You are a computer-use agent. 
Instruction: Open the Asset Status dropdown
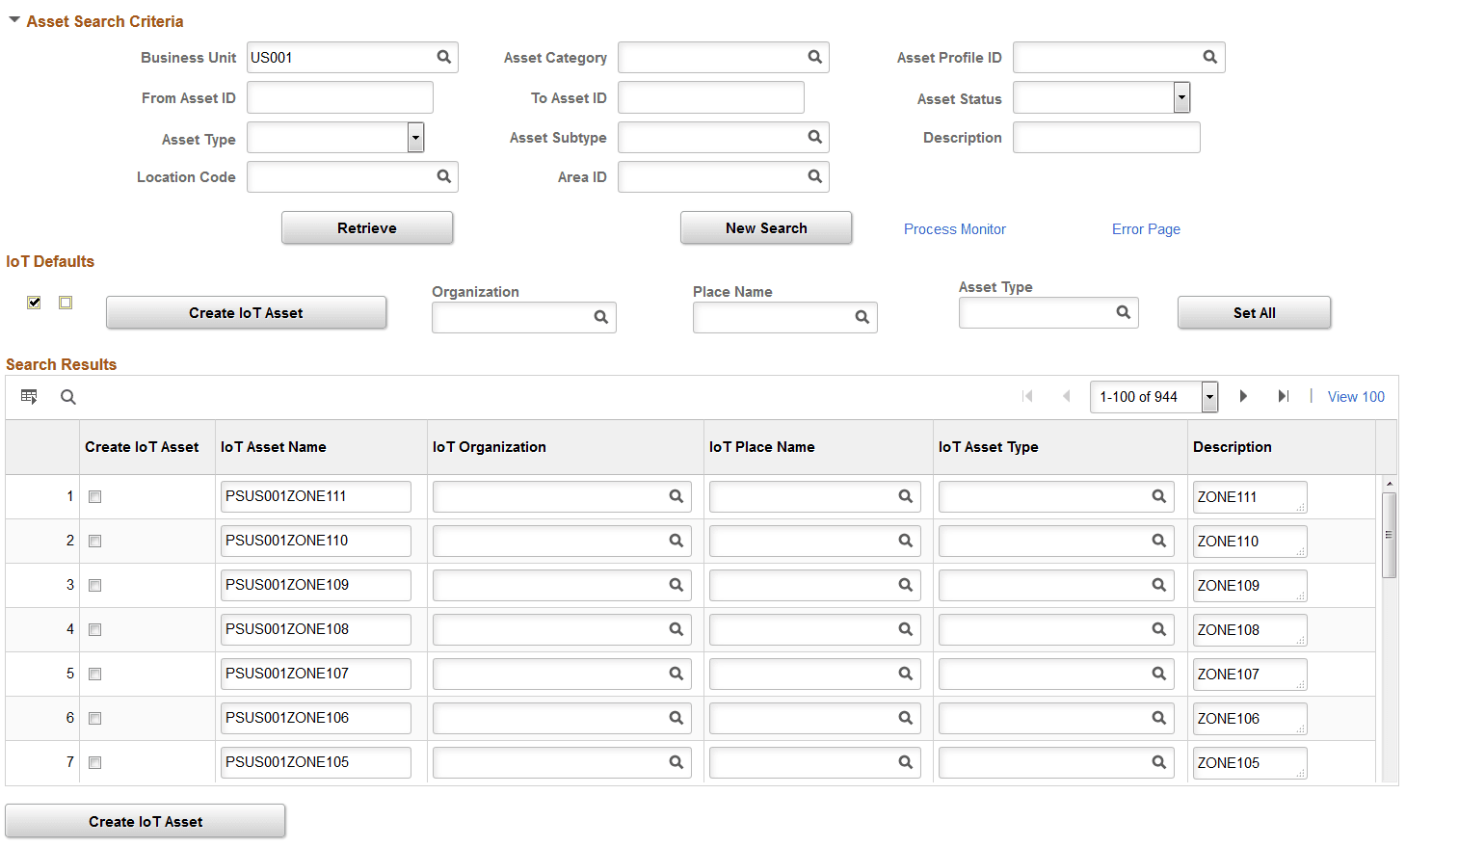click(1180, 97)
